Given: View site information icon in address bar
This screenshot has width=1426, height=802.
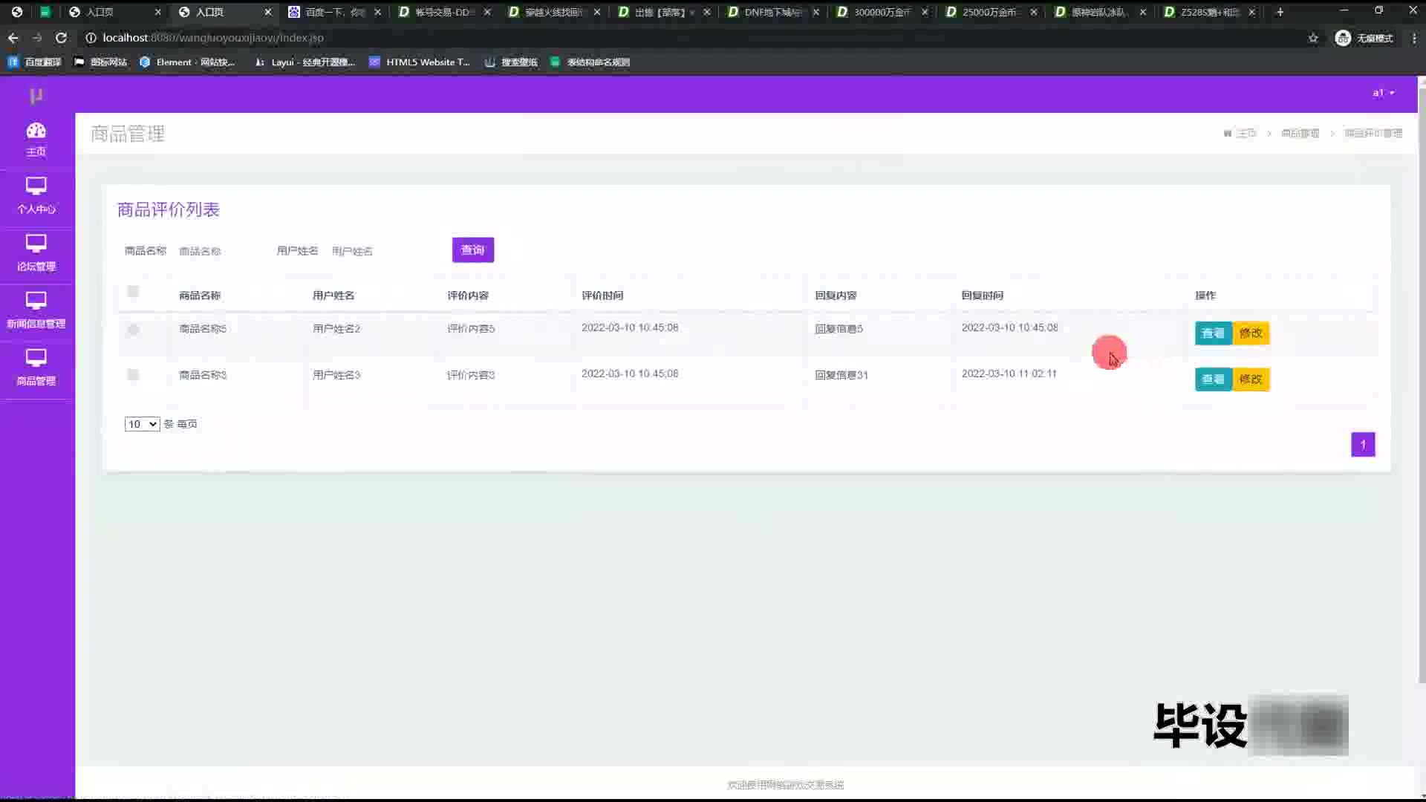Looking at the screenshot, I should pyautogui.click(x=91, y=38).
